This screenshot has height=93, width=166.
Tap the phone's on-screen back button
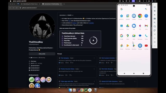click(x=124, y=73)
